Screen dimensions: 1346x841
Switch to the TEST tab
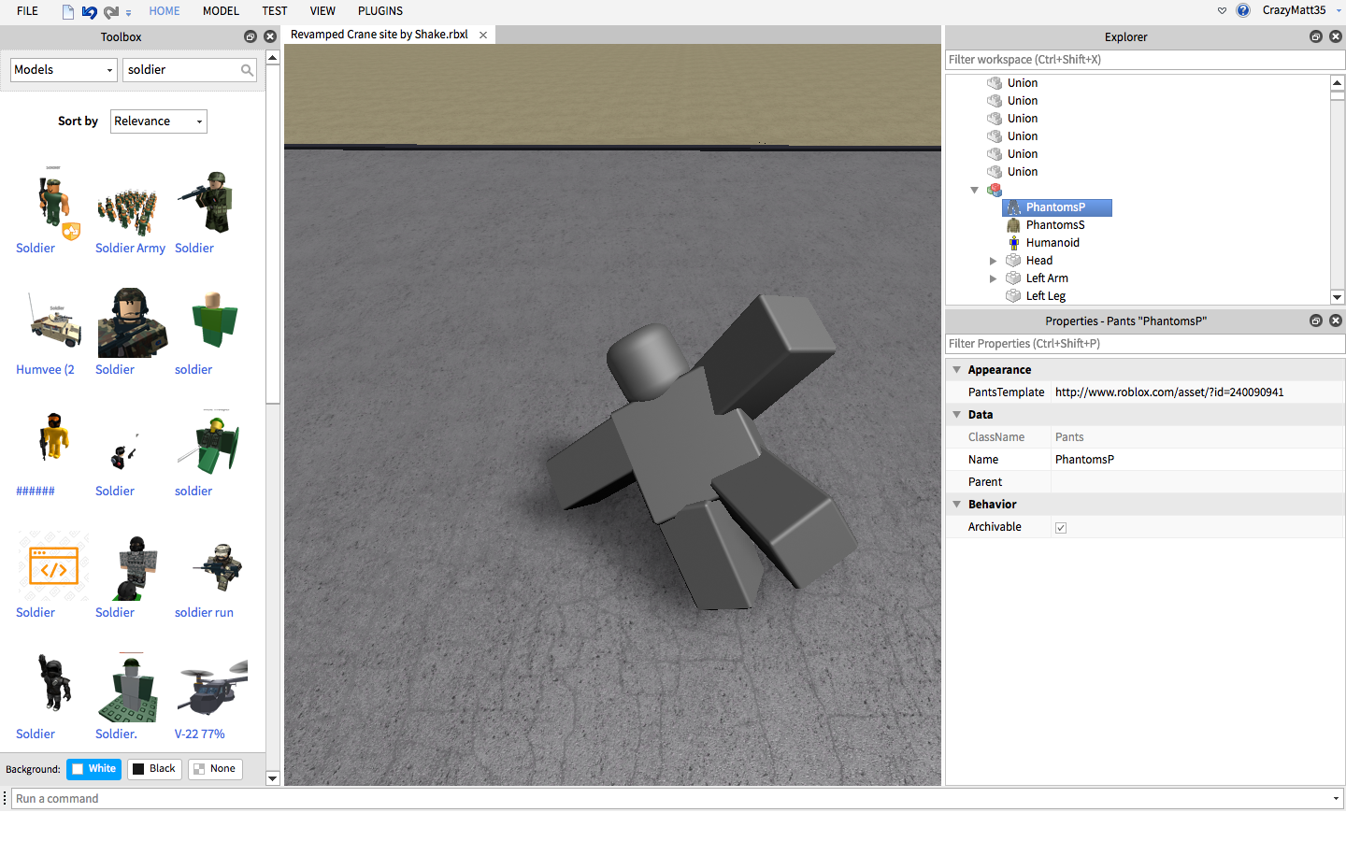point(275,11)
